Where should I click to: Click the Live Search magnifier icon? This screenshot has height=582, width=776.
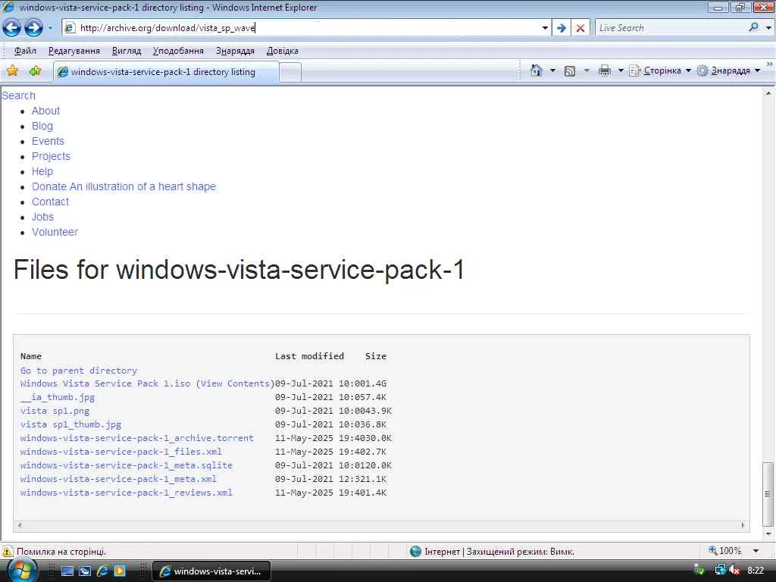754,28
